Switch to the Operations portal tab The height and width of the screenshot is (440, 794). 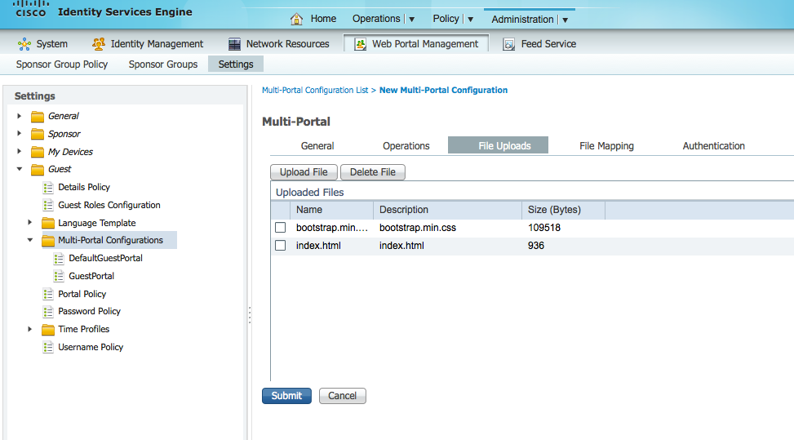pyautogui.click(x=406, y=146)
